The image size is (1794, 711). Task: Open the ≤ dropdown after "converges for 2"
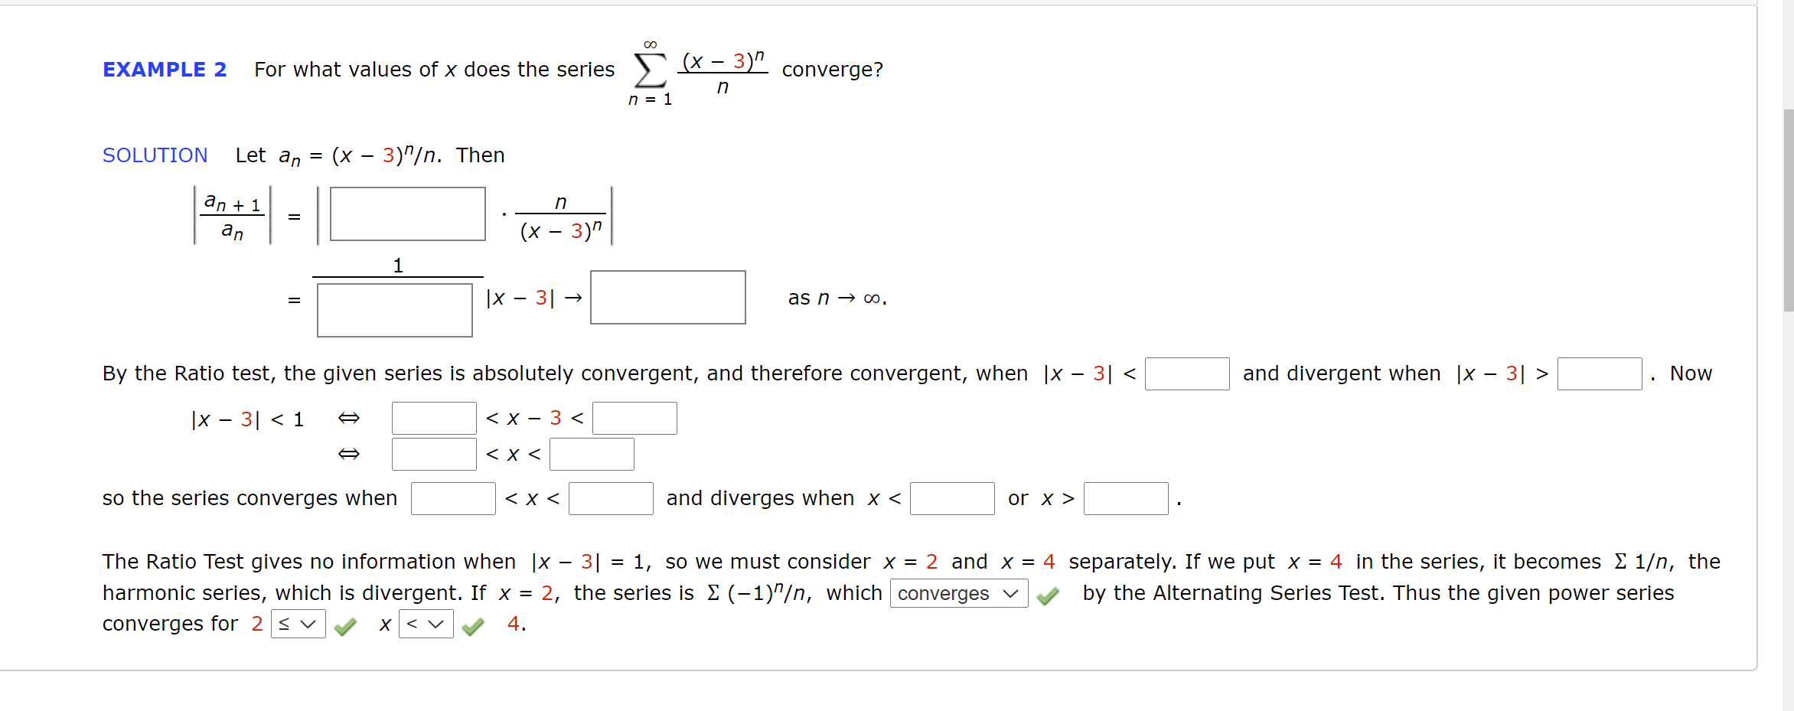tap(298, 625)
